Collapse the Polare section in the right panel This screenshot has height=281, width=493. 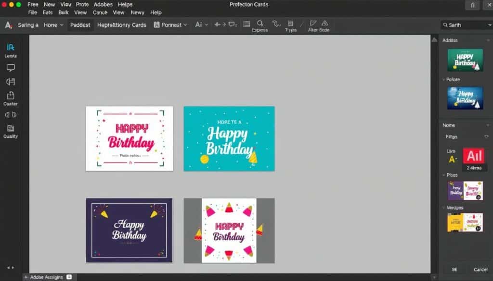[449, 79]
